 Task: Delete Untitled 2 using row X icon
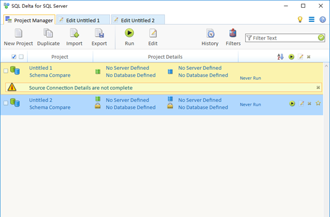click(309, 103)
